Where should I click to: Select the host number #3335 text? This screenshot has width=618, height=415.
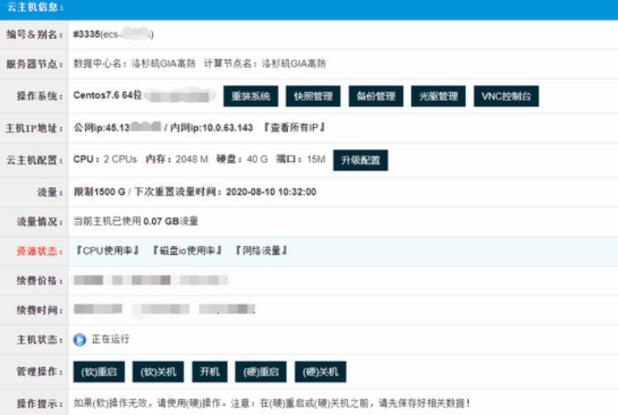tap(87, 34)
